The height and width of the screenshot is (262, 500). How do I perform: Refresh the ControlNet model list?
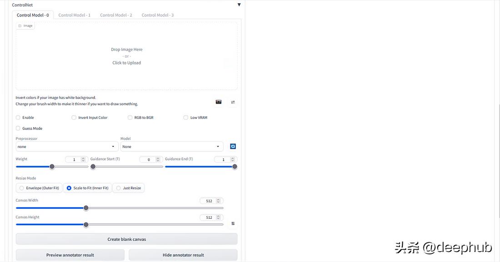pos(233,146)
